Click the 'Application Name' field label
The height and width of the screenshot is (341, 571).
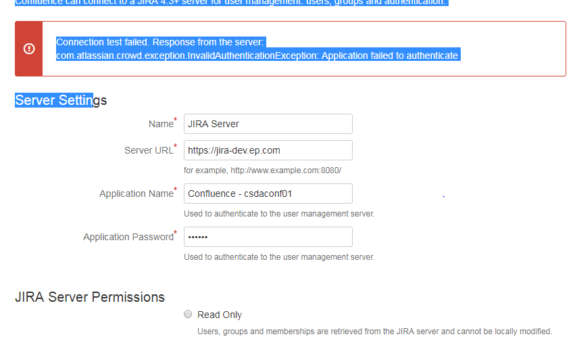(x=136, y=194)
